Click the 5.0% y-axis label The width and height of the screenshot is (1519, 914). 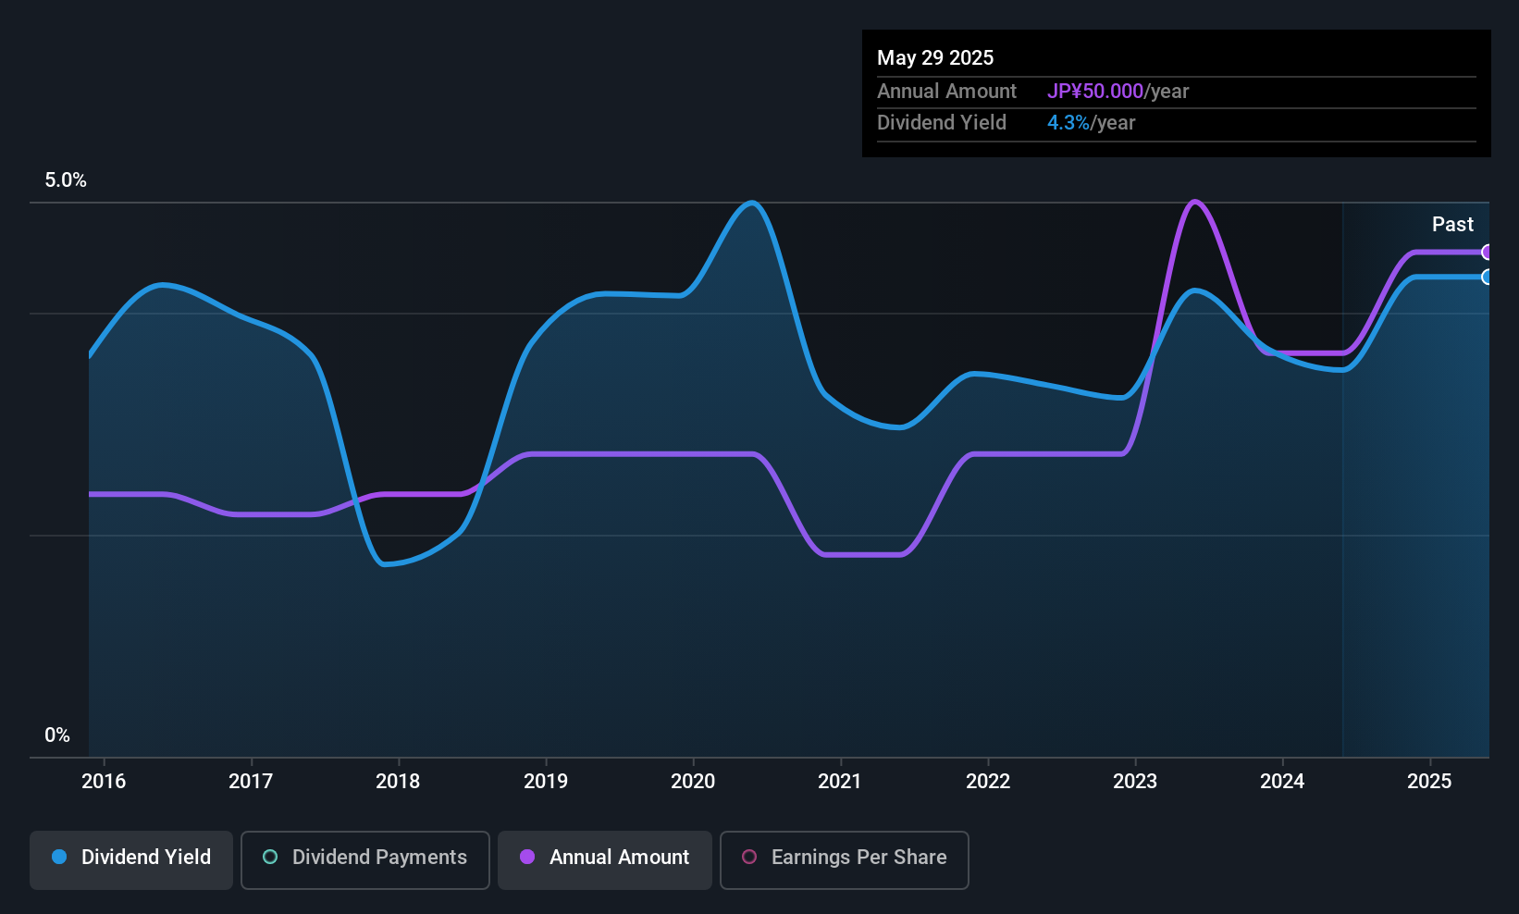click(66, 180)
